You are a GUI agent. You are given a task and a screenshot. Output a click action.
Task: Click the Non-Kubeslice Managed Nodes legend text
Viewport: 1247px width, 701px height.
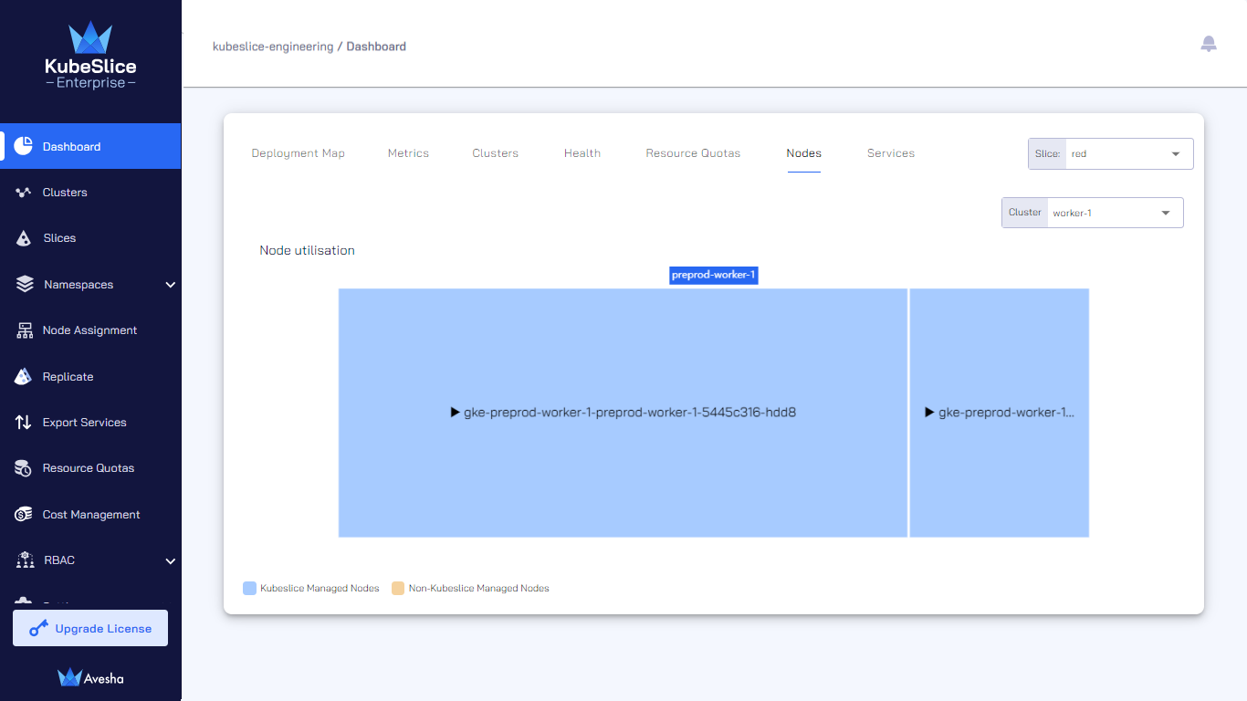coord(479,589)
